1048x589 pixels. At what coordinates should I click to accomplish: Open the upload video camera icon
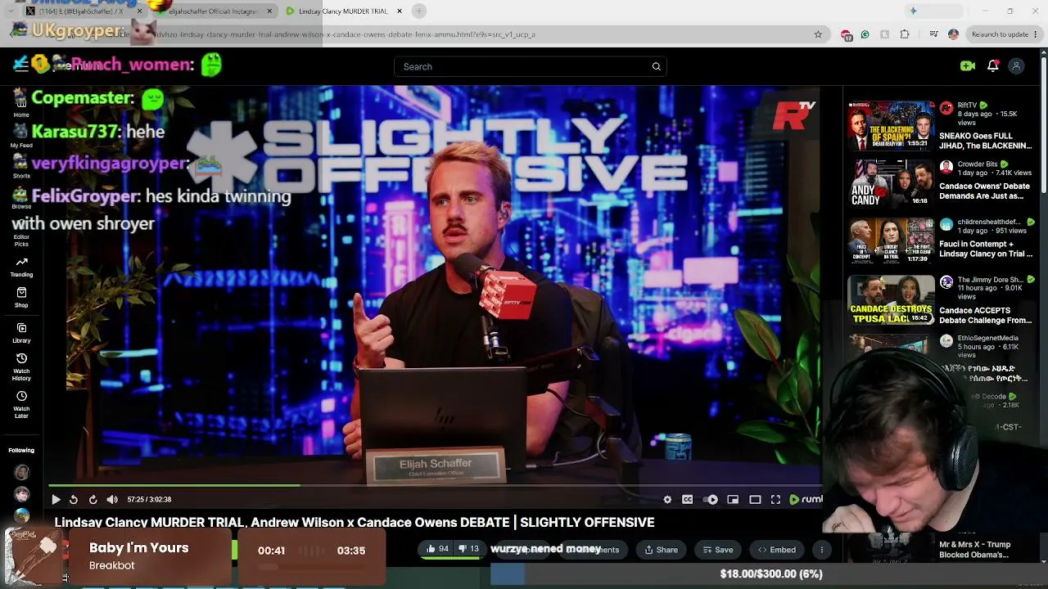tap(967, 66)
